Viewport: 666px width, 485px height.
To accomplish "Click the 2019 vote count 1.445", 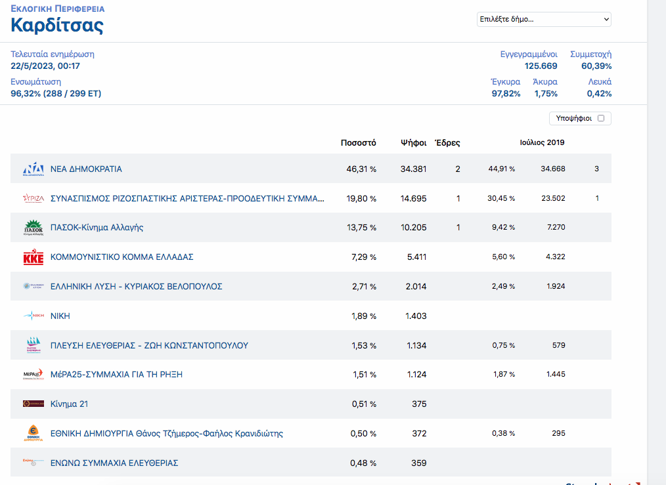I will coord(556,374).
